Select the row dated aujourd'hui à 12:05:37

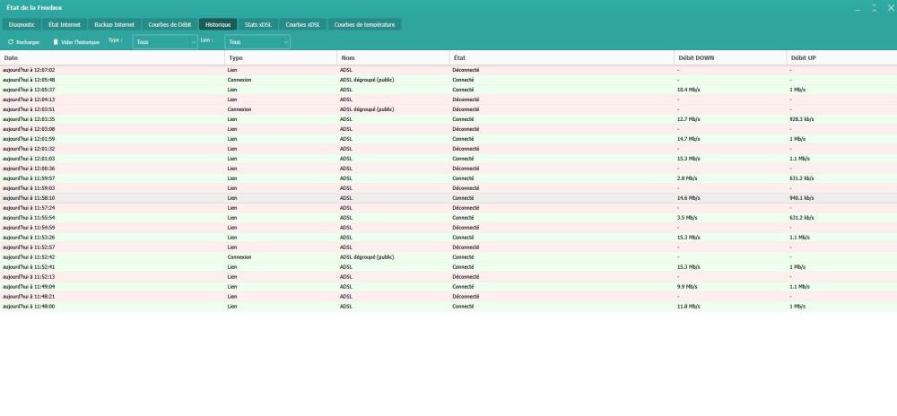448,90
